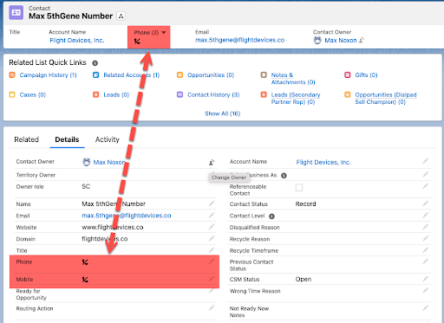Open Flight Devices, Inc. account in header
The height and width of the screenshot is (323, 444).
click(x=77, y=41)
